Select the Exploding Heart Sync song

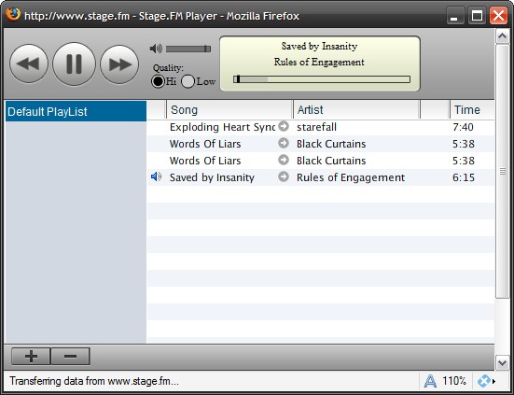click(222, 127)
